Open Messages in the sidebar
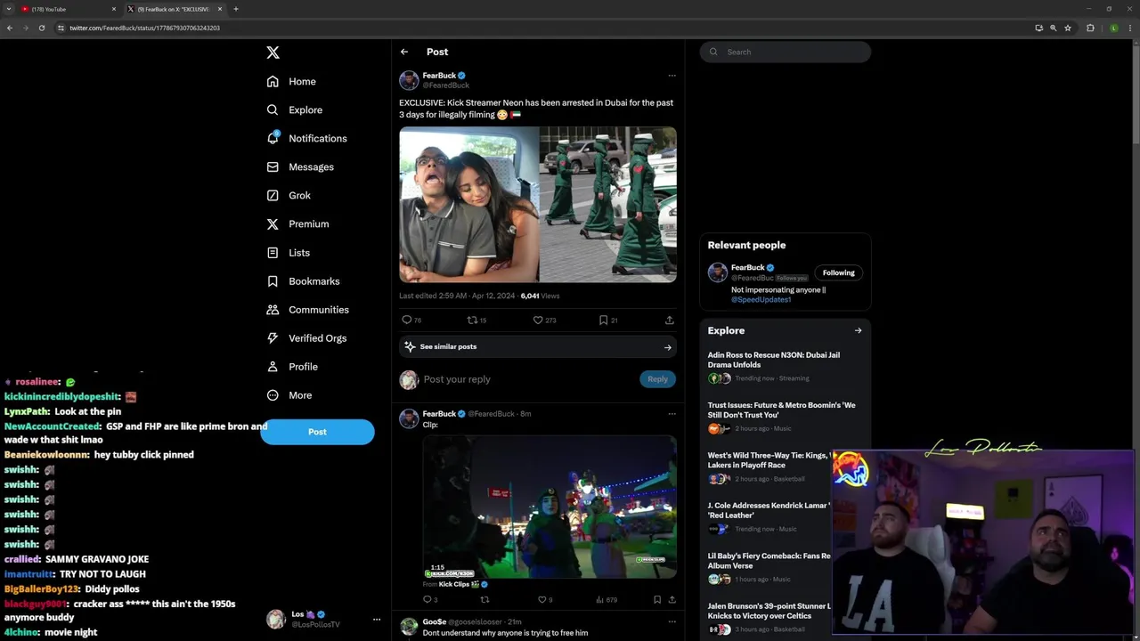The image size is (1140, 641). (x=300, y=166)
